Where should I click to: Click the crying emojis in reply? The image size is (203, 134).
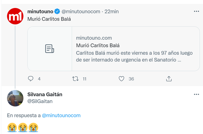[x=23, y=128]
